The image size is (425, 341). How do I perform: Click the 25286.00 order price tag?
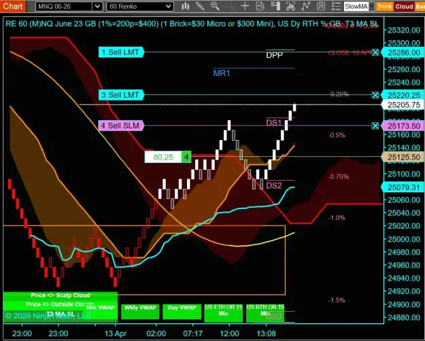click(x=403, y=52)
